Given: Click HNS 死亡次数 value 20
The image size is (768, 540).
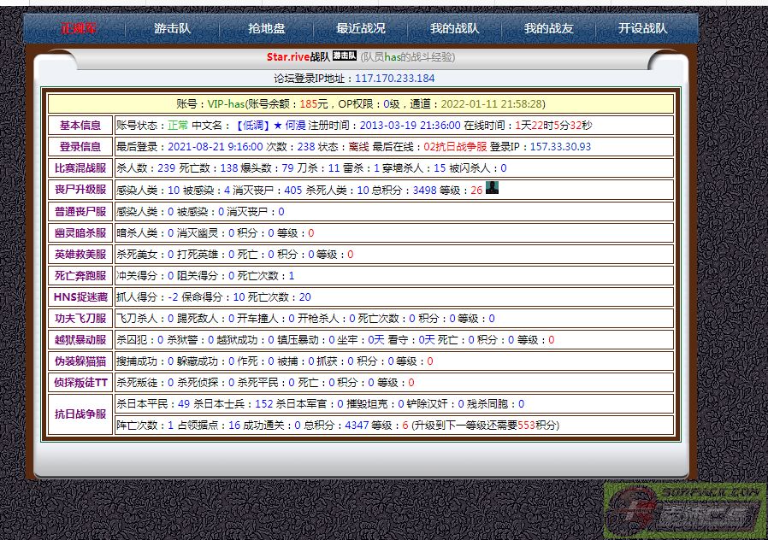Looking at the screenshot, I should (x=304, y=296).
